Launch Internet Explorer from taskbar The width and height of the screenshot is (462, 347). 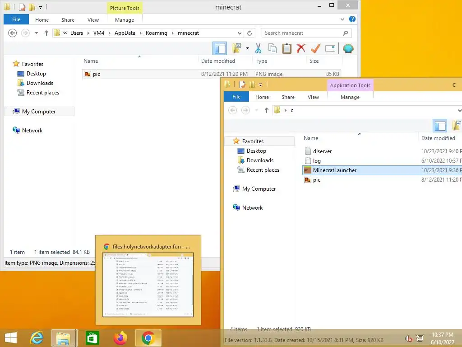(37, 338)
